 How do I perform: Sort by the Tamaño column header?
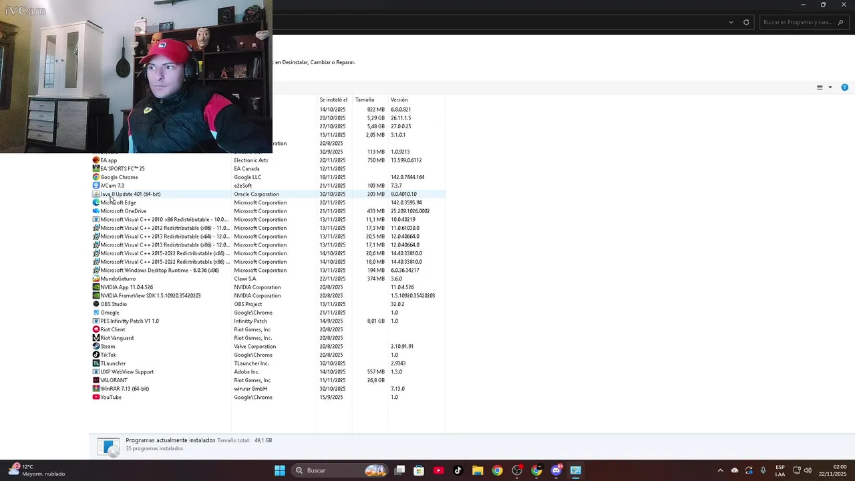coord(370,100)
